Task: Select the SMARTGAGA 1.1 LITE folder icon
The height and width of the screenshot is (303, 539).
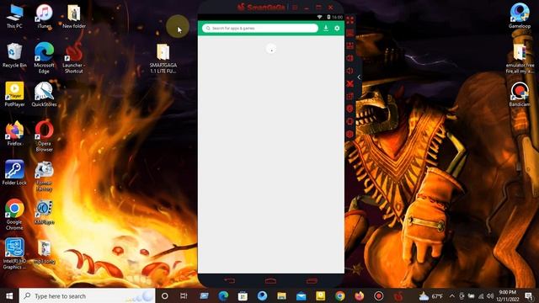Action: point(163,58)
